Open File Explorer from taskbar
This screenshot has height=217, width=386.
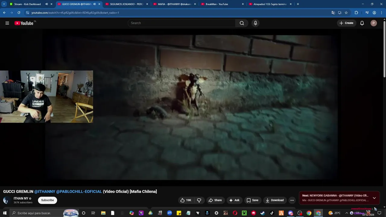[103, 213]
